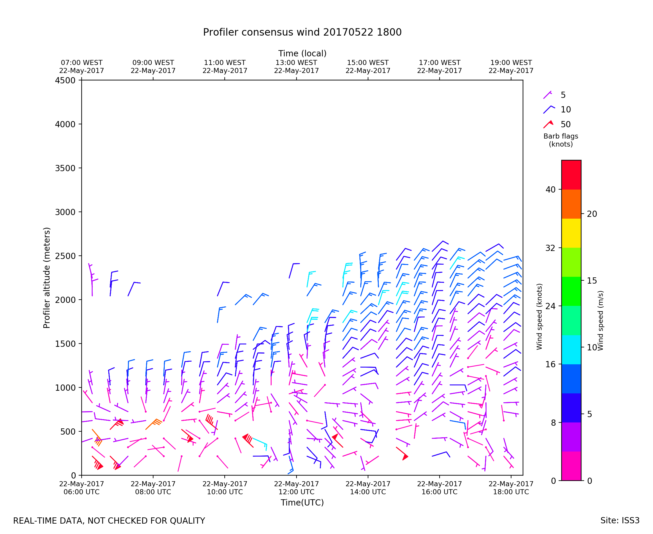Screen dimensions: 653x534
Task: Click the yellow colorbar segment
Action: (x=571, y=233)
